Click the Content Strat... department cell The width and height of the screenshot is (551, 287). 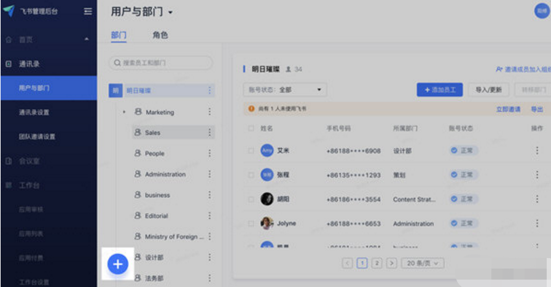[414, 199]
